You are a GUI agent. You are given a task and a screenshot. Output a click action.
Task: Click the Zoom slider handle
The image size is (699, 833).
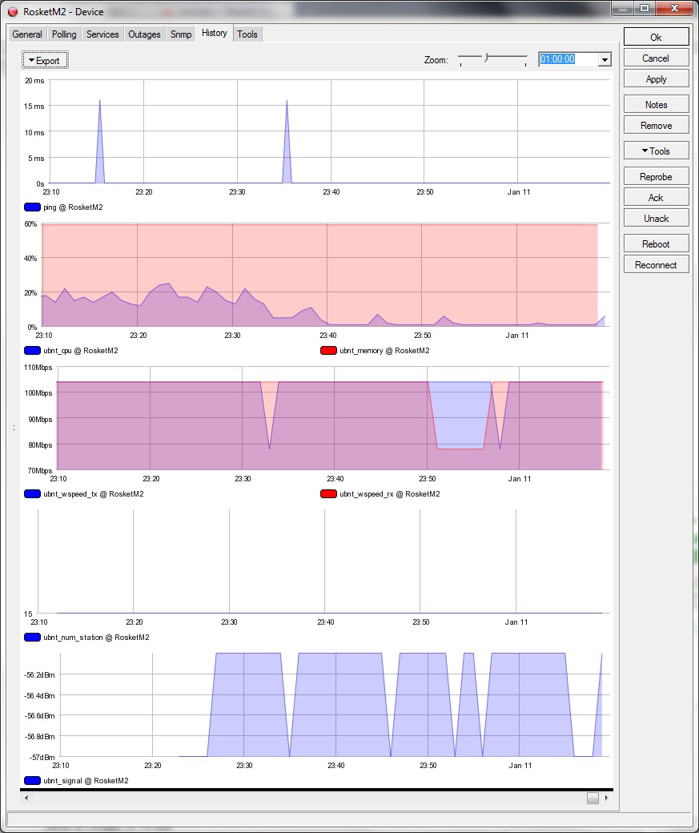485,57
